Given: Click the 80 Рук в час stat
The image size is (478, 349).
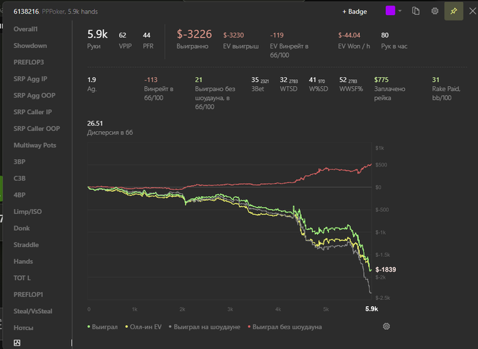Looking at the screenshot, I should click(x=384, y=36).
